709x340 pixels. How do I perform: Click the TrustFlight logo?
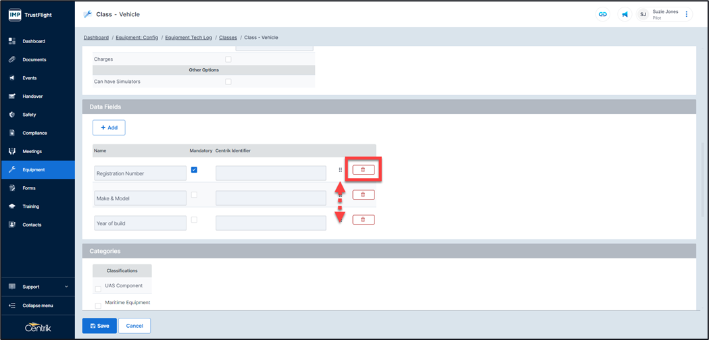(x=30, y=14)
